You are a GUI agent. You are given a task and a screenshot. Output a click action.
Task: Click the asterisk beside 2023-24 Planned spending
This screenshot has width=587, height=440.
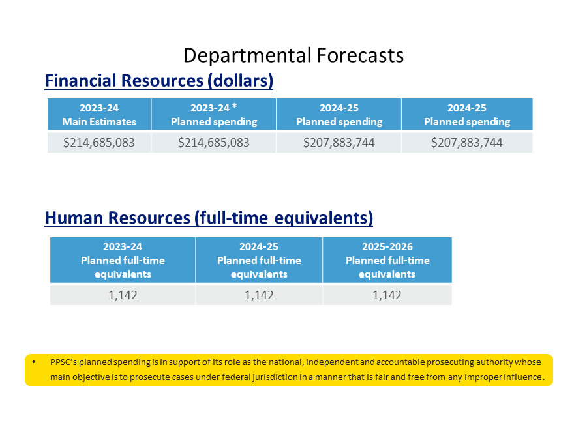pos(235,108)
